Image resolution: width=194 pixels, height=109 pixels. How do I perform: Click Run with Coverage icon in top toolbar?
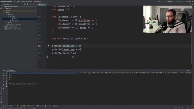click(181, 2)
